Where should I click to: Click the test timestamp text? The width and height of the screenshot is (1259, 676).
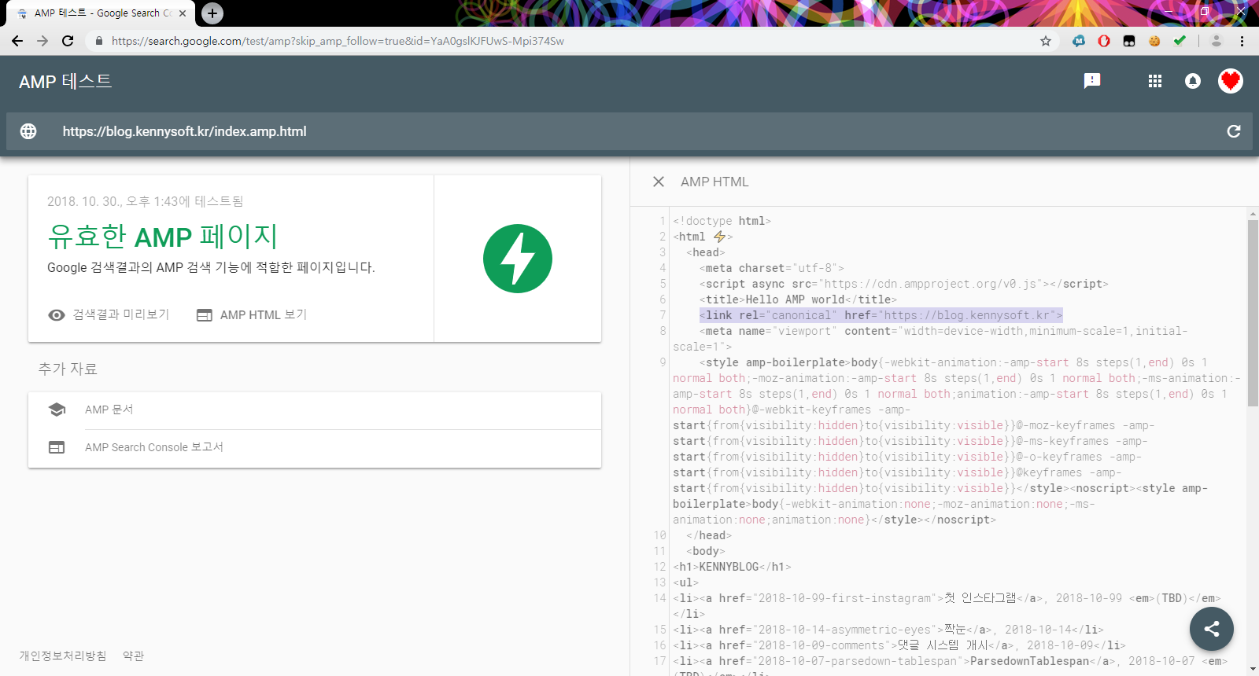pos(146,201)
